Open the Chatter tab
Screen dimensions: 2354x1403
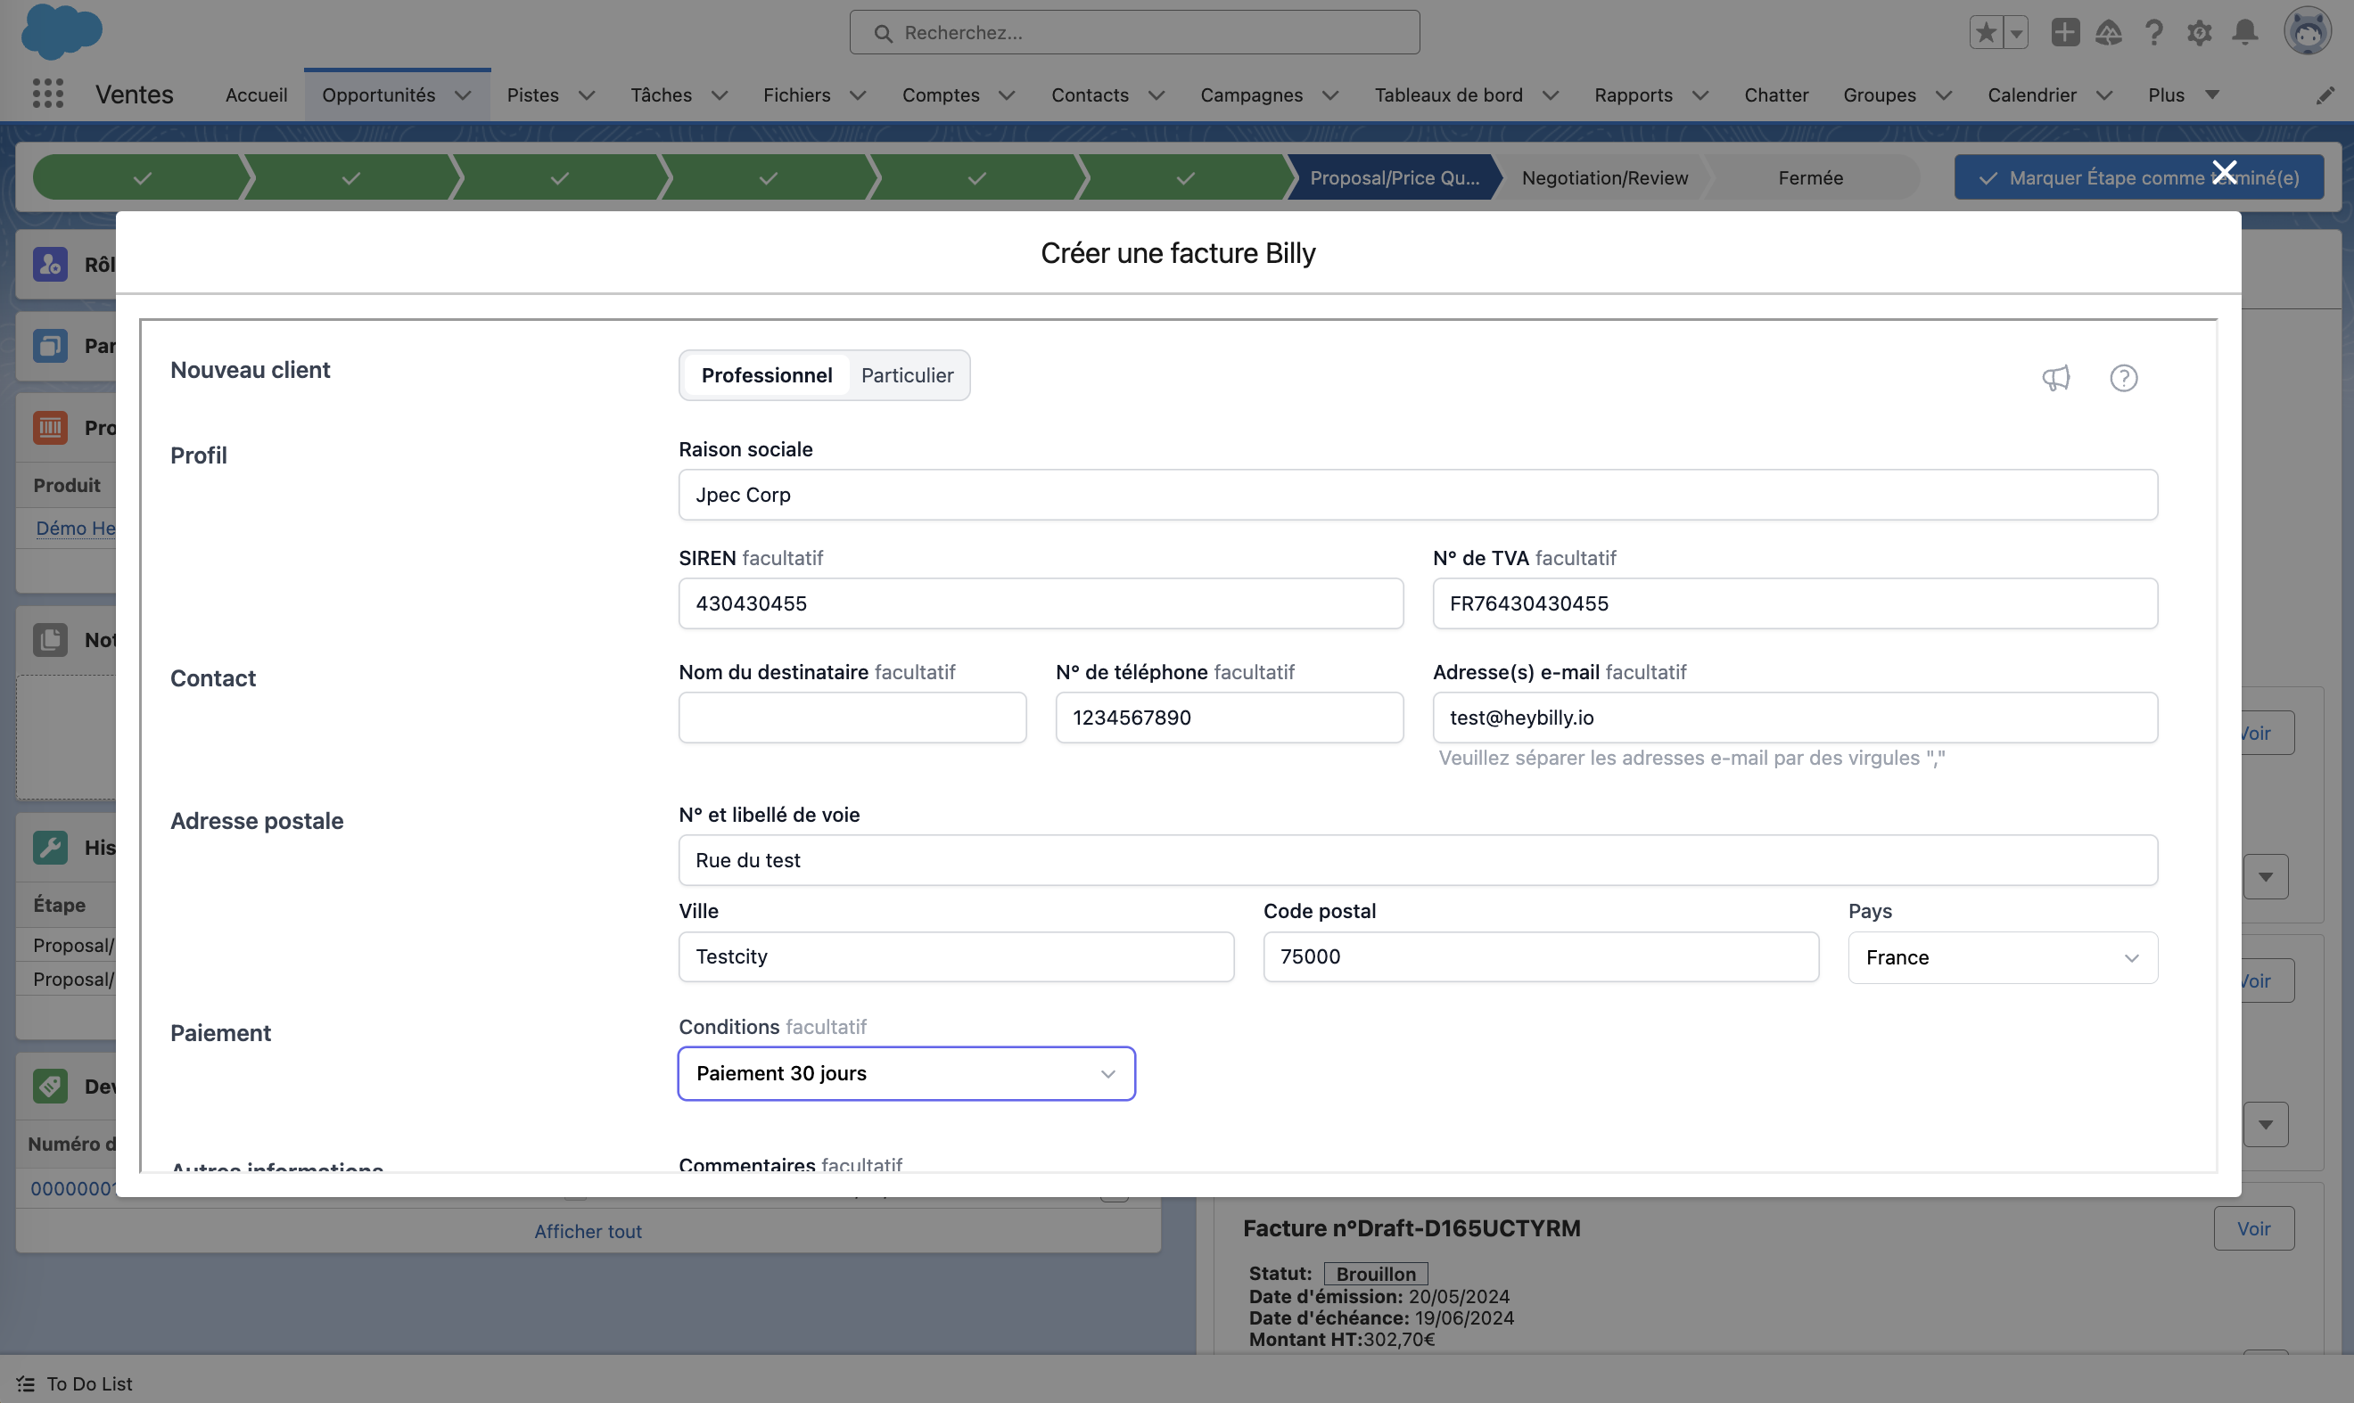pyautogui.click(x=1775, y=95)
